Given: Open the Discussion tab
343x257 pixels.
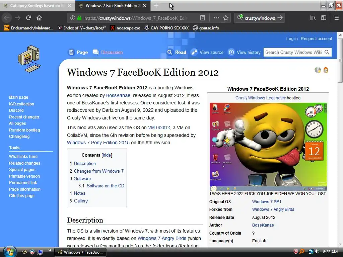Looking at the screenshot, I should point(108,52).
